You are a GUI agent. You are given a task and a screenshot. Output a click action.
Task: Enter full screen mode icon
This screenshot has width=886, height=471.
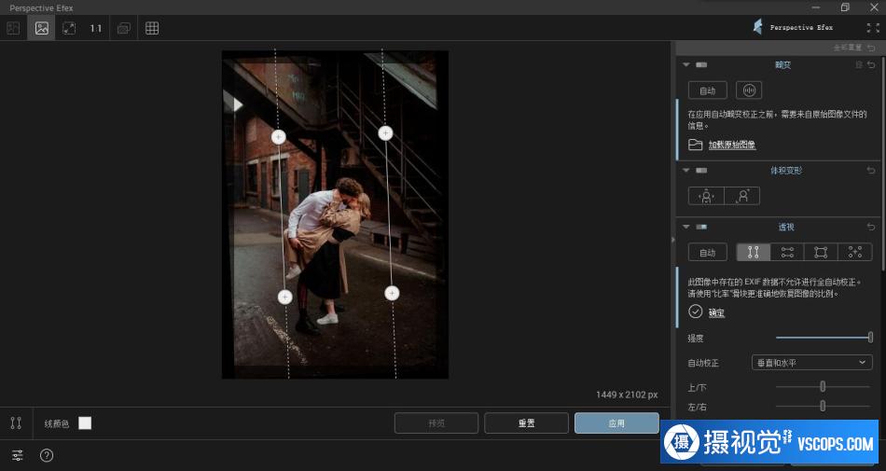coord(872,28)
